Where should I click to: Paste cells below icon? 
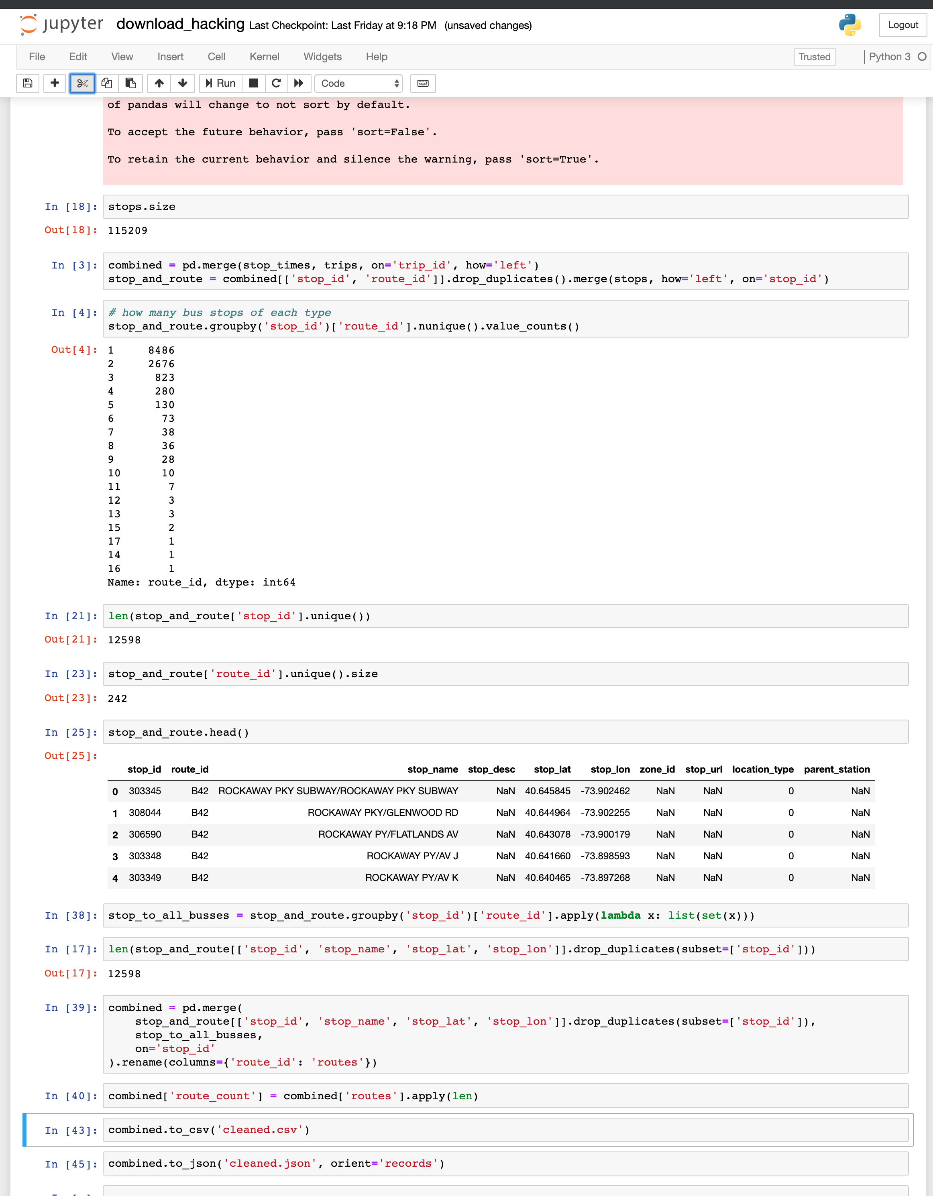pyautogui.click(x=130, y=83)
